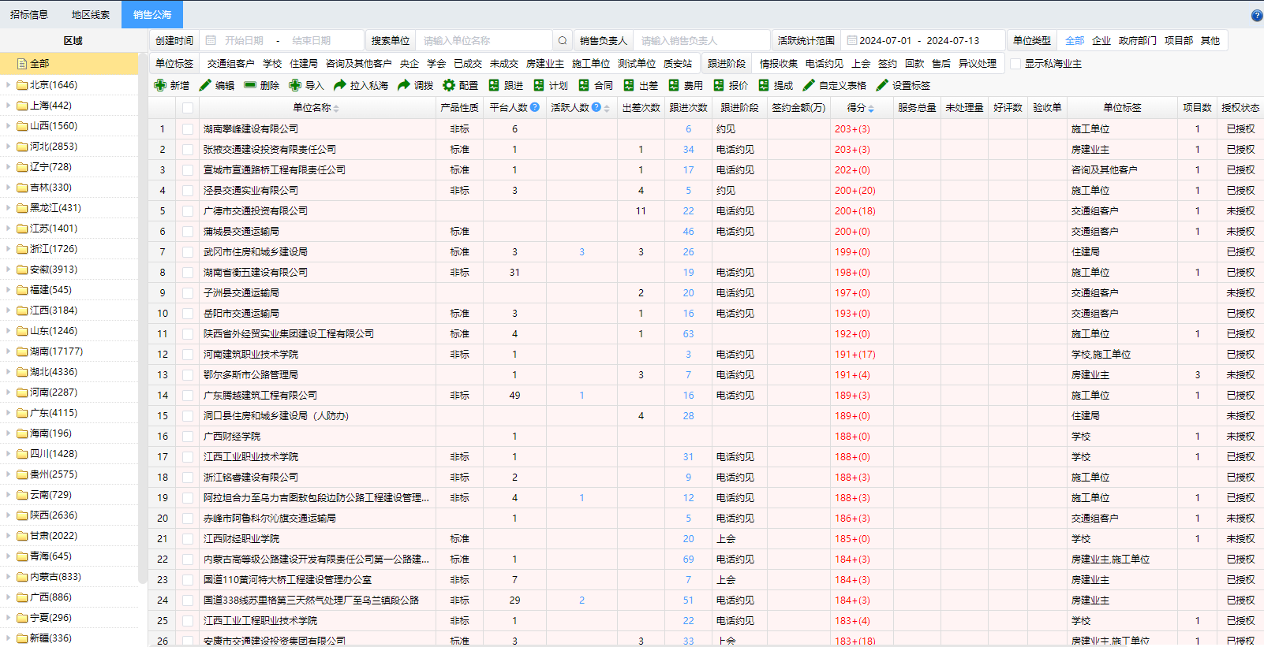Check the row for 湖南攀峰建设有限公司

pos(188,128)
